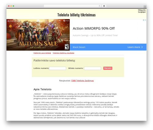Click the browser reload icon

point(99,6)
